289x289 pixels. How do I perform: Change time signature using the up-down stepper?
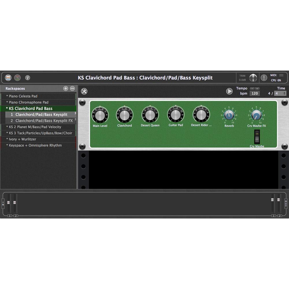[284, 93]
